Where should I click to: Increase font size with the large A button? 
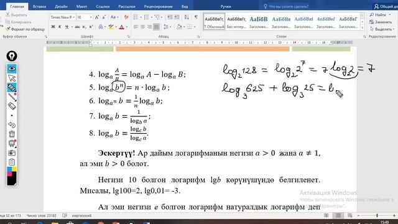(97, 17)
